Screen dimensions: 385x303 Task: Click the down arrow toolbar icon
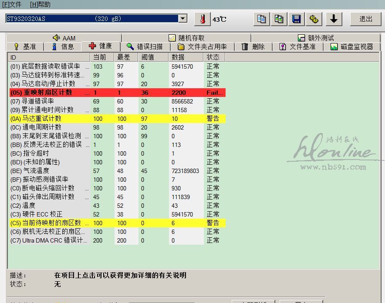[x=334, y=19]
